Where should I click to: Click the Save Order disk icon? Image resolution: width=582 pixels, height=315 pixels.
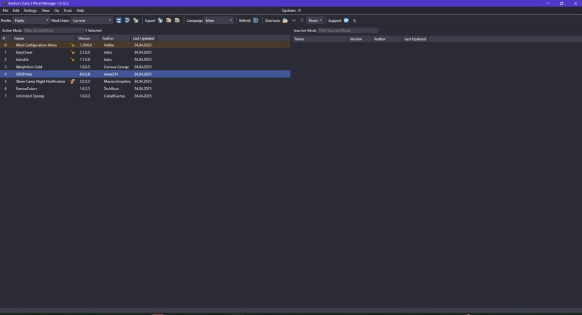click(x=119, y=21)
